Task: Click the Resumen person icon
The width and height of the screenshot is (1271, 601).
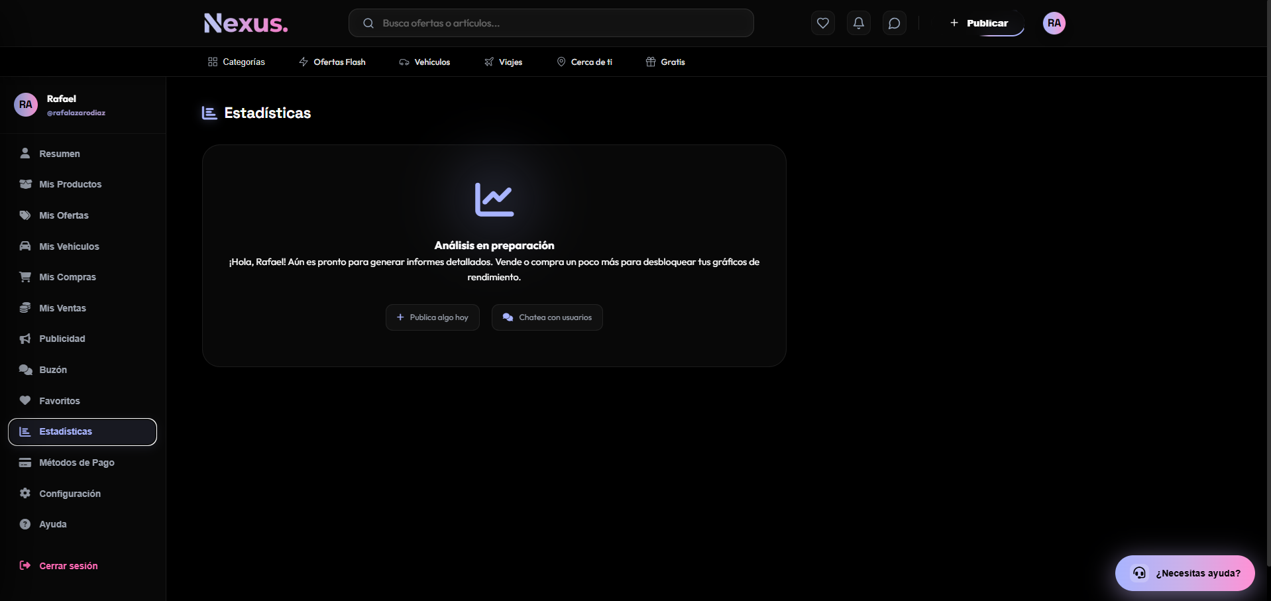Action: pyautogui.click(x=25, y=153)
